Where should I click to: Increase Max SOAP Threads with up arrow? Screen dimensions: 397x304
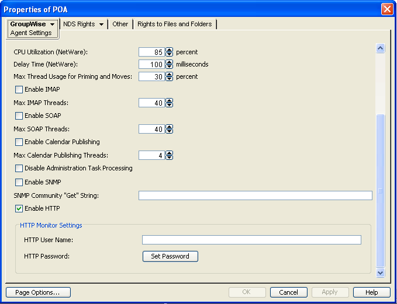[169, 127]
